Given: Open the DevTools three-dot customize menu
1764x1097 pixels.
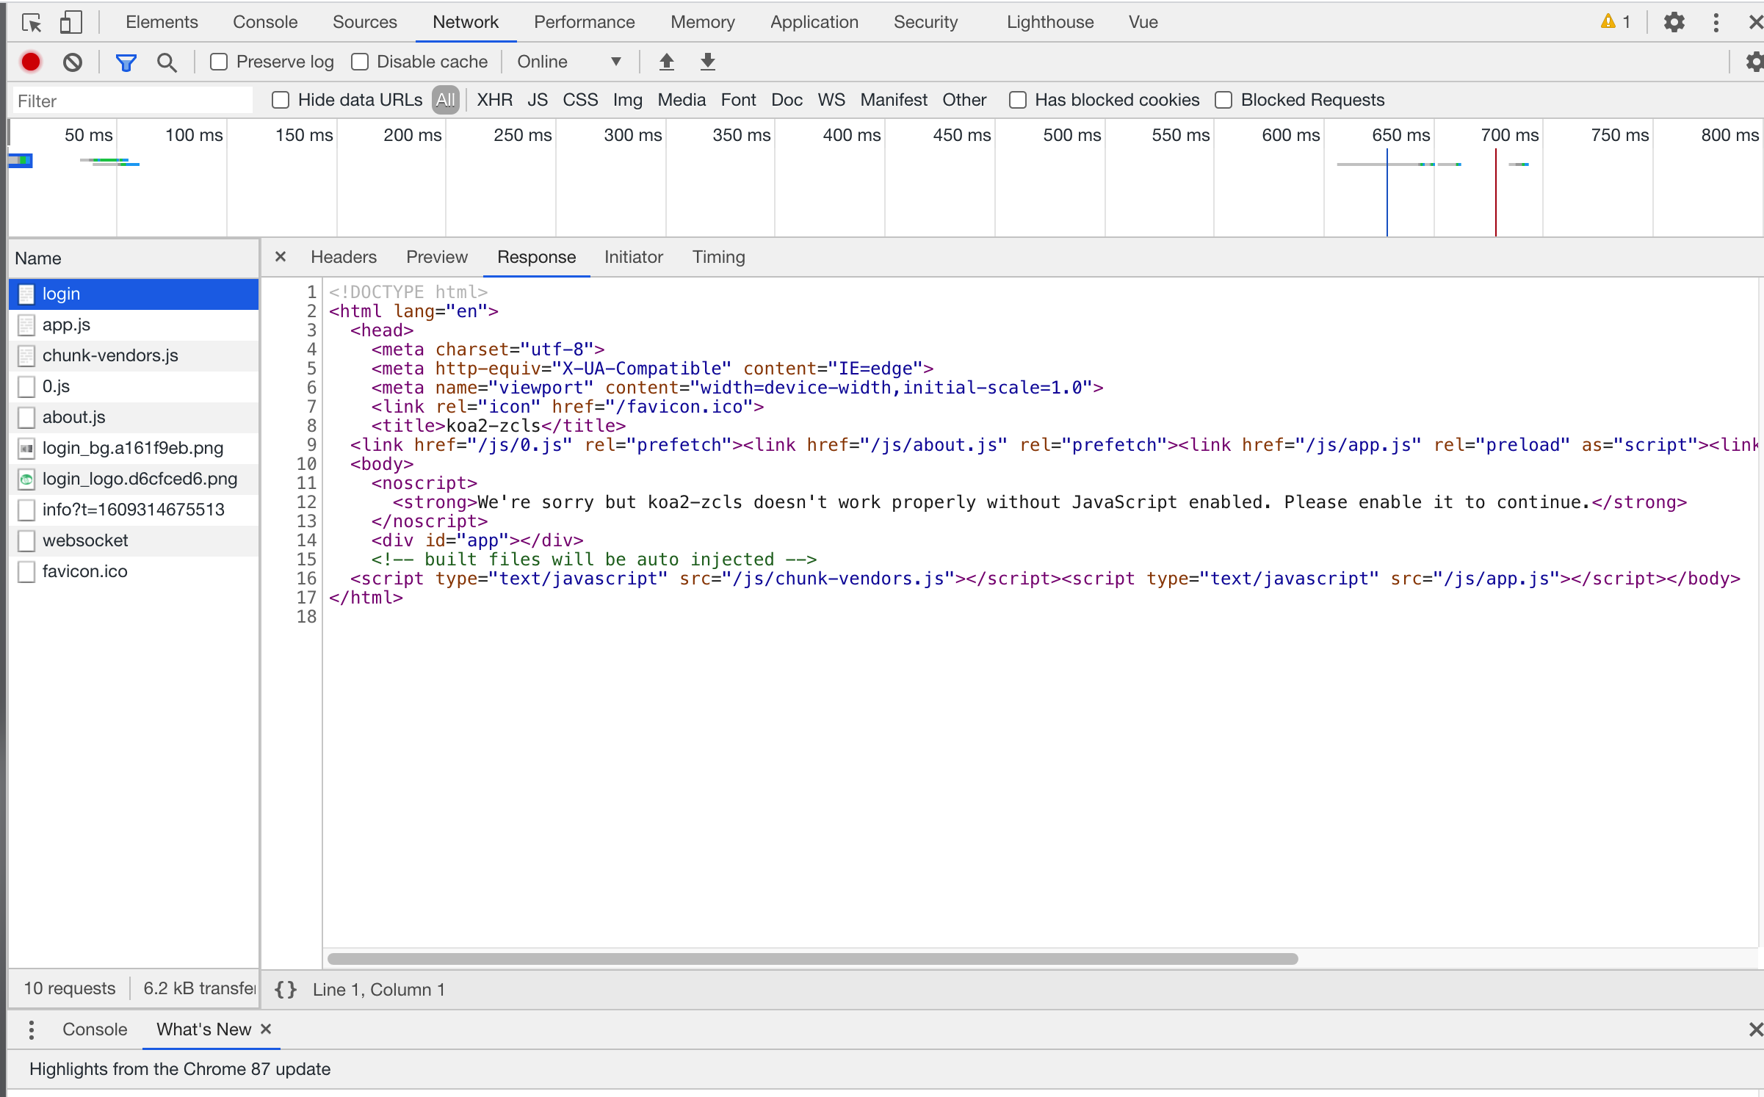Looking at the screenshot, I should [x=1716, y=22].
